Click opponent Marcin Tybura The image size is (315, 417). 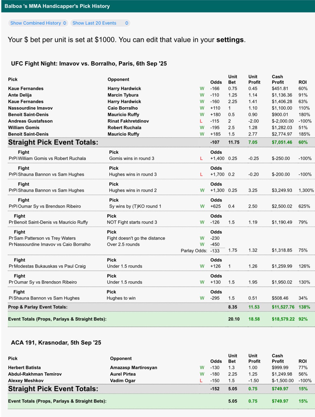(x=123, y=95)
